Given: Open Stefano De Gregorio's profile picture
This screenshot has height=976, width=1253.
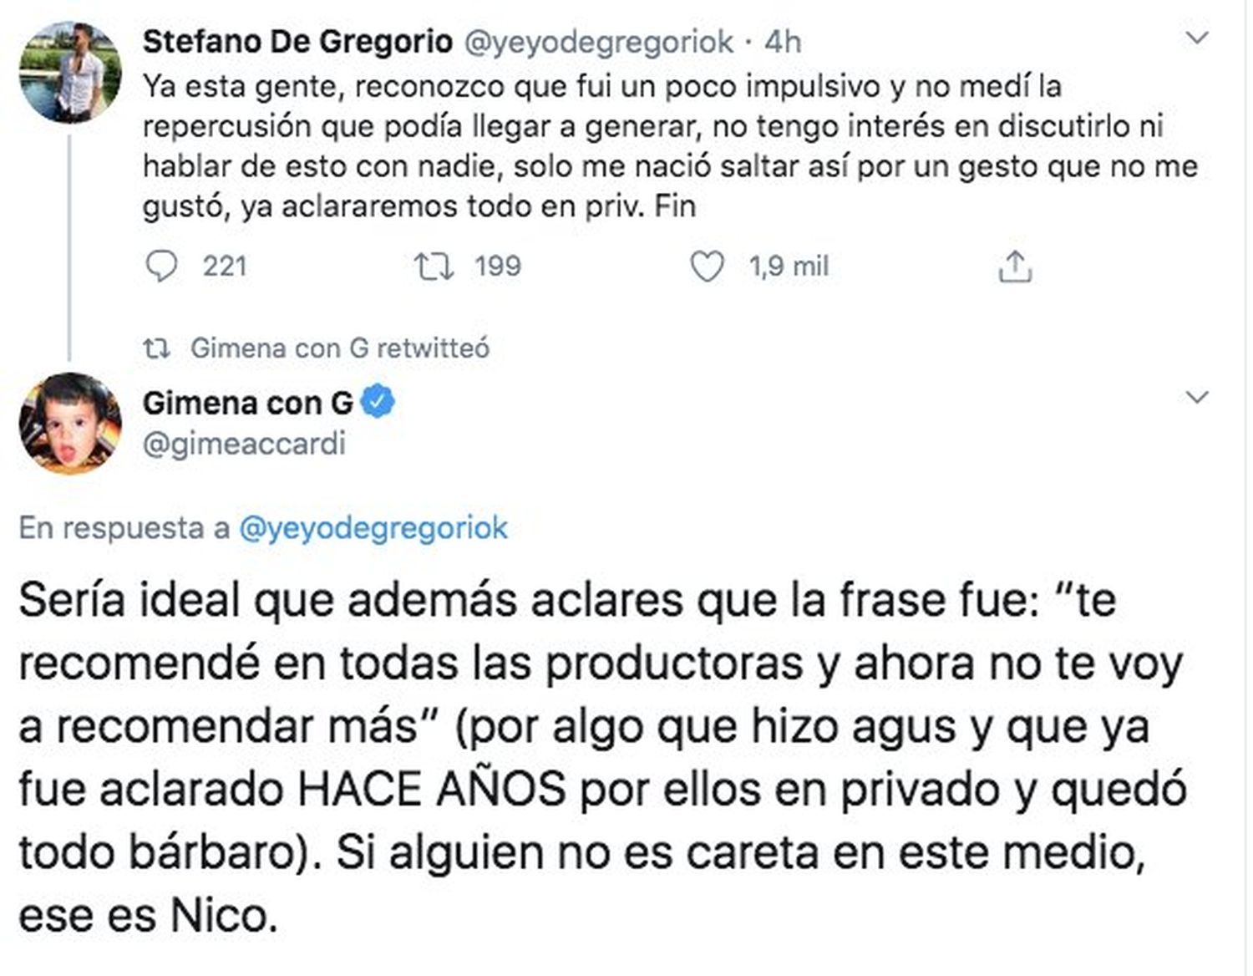Looking at the screenshot, I should pos(70,73).
